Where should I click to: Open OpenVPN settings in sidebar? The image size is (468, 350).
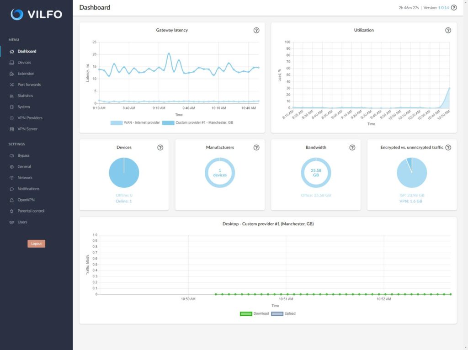26,200
